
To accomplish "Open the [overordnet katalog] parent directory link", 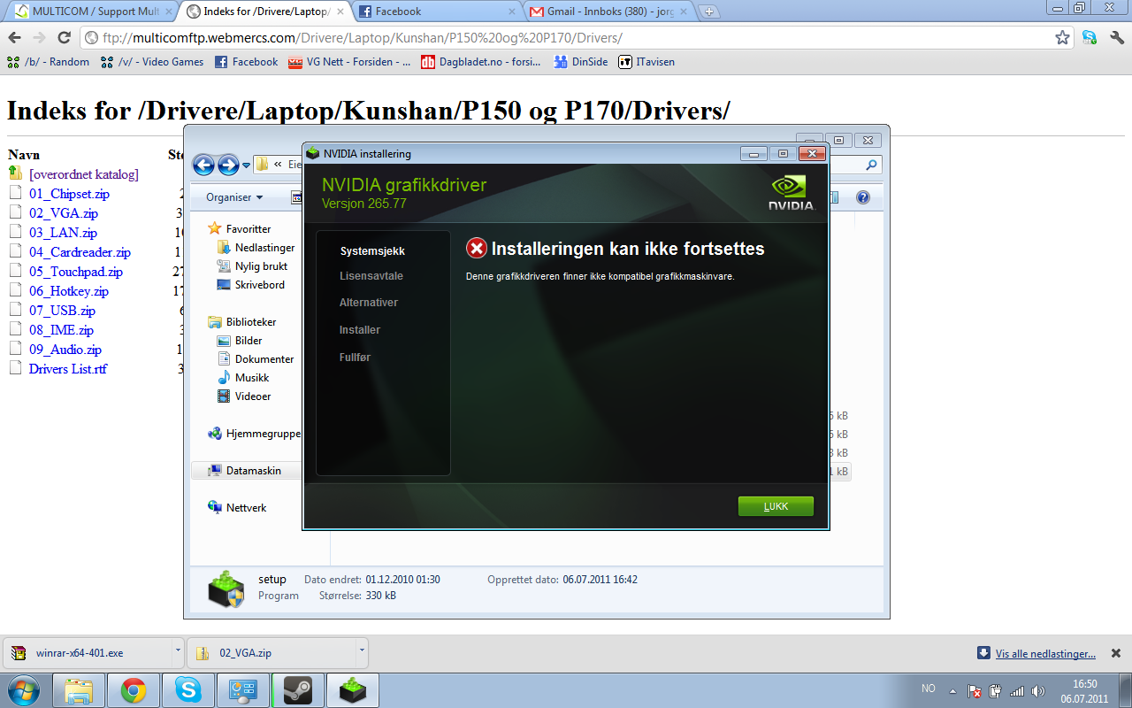I will click(x=83, y=174).
